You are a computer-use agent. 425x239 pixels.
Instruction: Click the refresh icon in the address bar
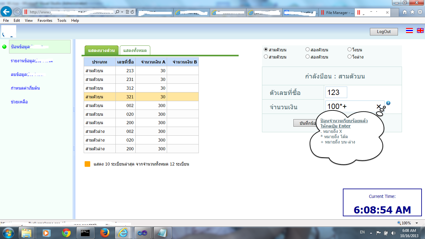click(133, 12)
